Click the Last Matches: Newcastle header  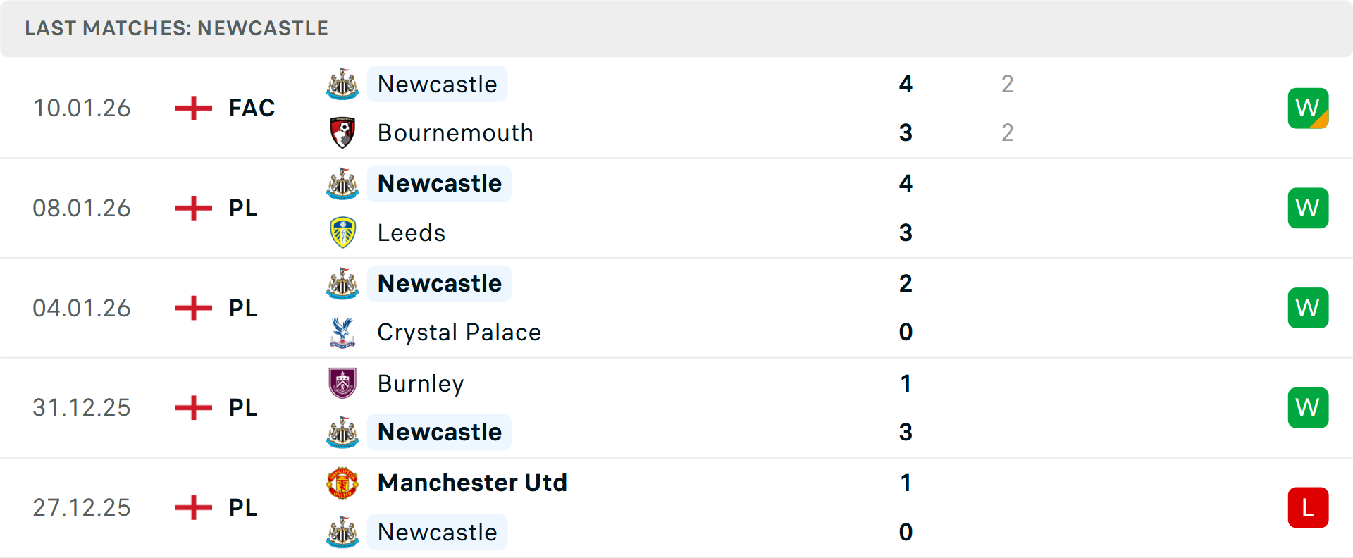pyautogui.click(x=177, y=28)
